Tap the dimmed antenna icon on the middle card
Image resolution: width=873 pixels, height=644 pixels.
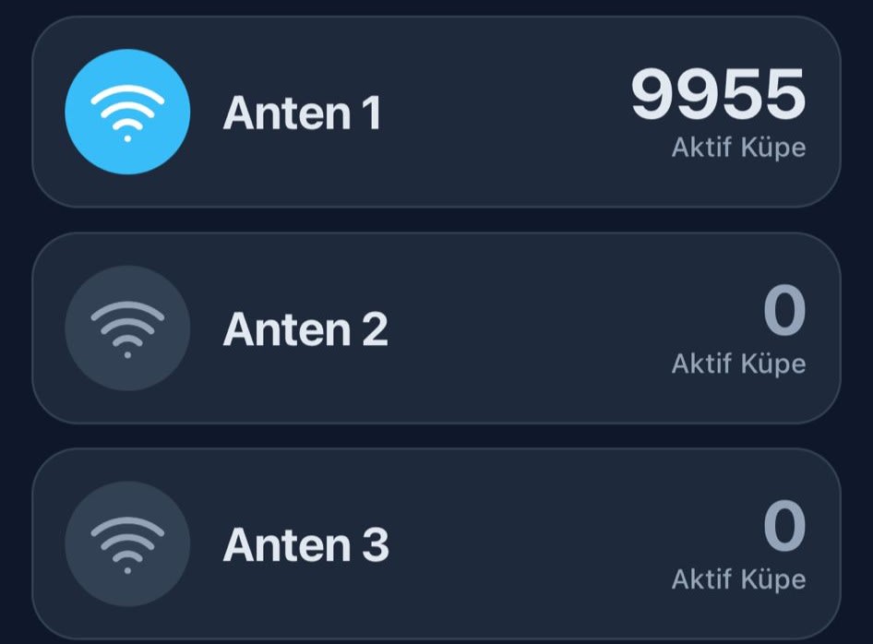pyautogui.click(x=126, y=328)
